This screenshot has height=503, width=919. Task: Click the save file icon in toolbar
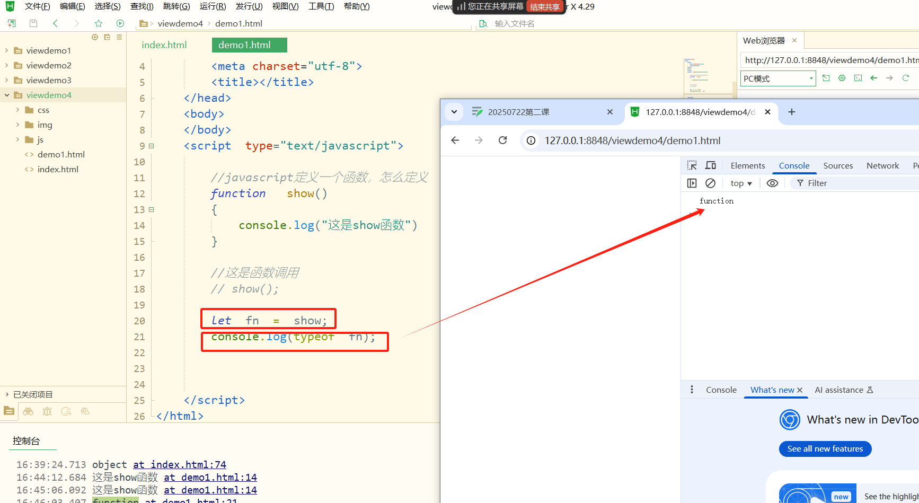pos(33,23)
